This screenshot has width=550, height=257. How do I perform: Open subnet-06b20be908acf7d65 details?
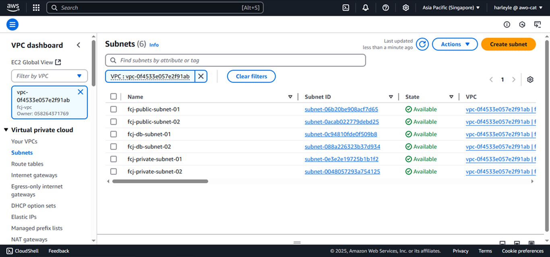point(341,109)
